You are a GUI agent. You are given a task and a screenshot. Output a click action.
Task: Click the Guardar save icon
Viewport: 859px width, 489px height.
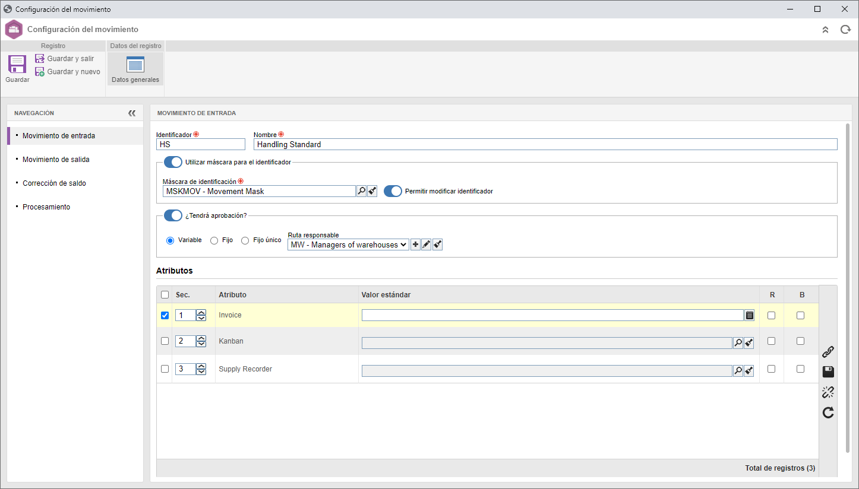[x=17, y=64]
